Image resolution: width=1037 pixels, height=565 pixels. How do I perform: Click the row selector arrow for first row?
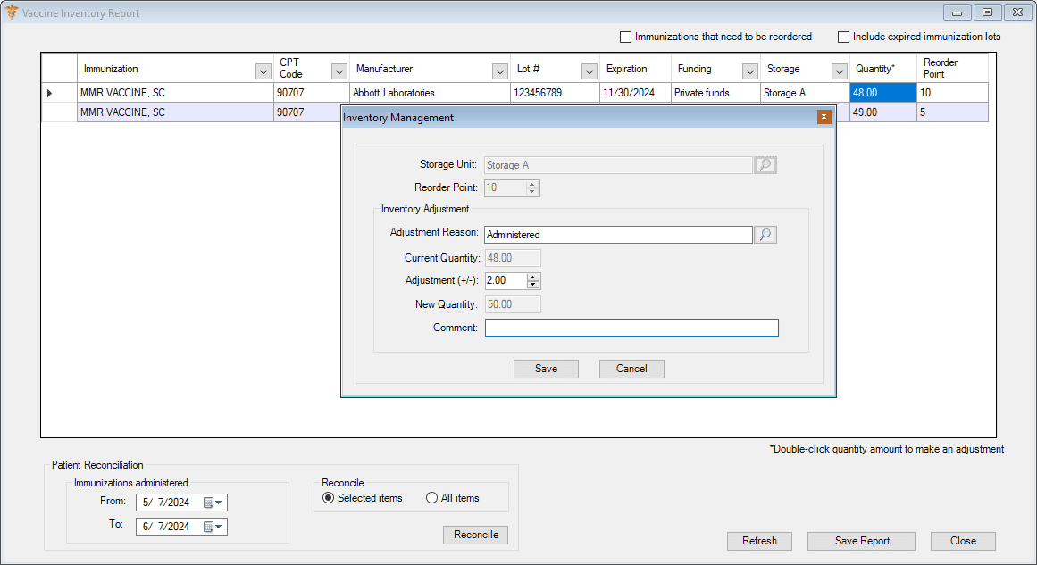click(50, 93)
